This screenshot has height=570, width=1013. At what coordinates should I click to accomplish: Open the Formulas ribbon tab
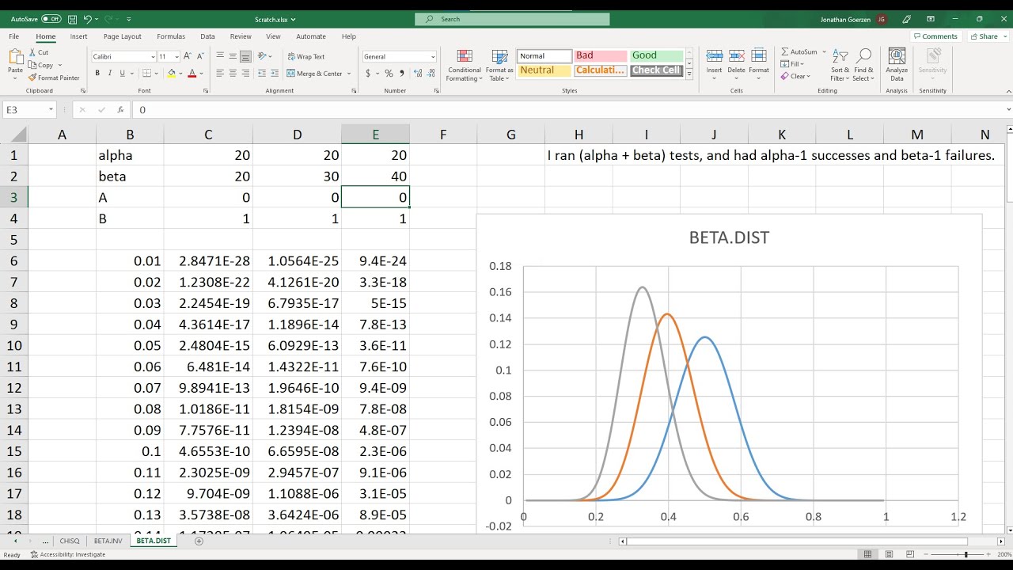click(171, 36)
